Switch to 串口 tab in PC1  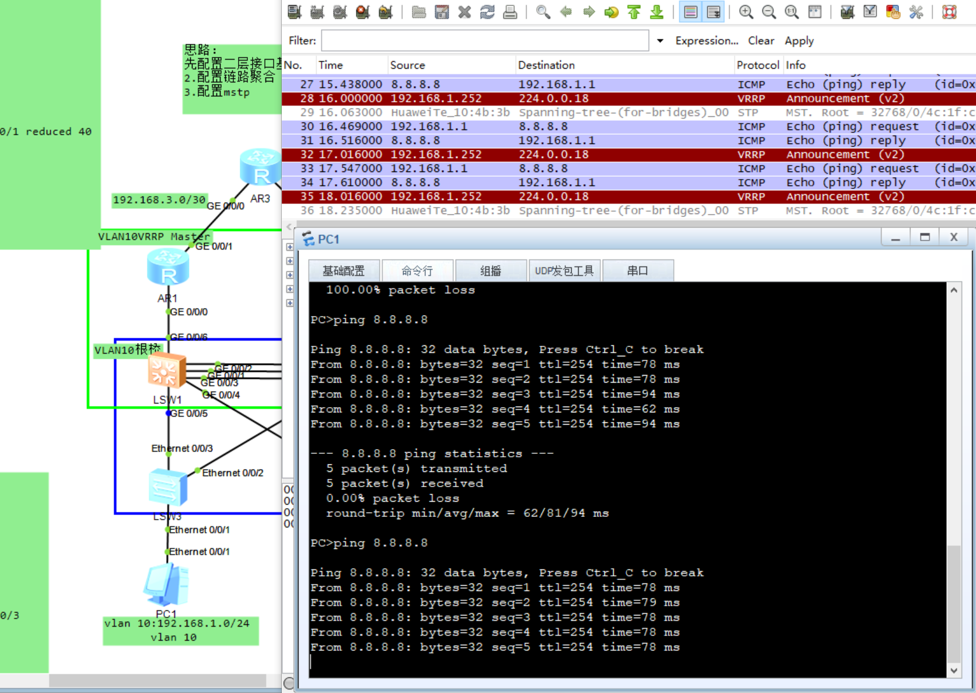tap(638, 271)
